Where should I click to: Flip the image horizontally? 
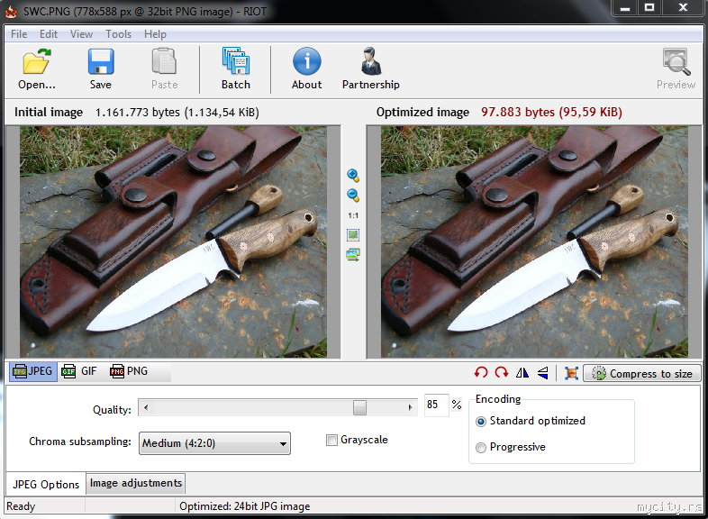click(x=522, y=373)
